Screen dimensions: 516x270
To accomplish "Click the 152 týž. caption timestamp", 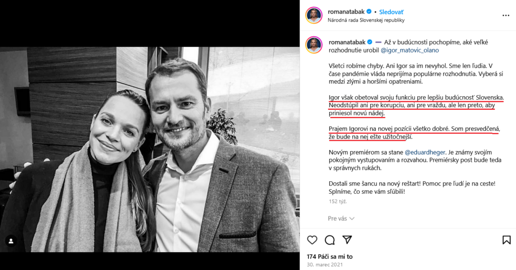I will (337, 201).
